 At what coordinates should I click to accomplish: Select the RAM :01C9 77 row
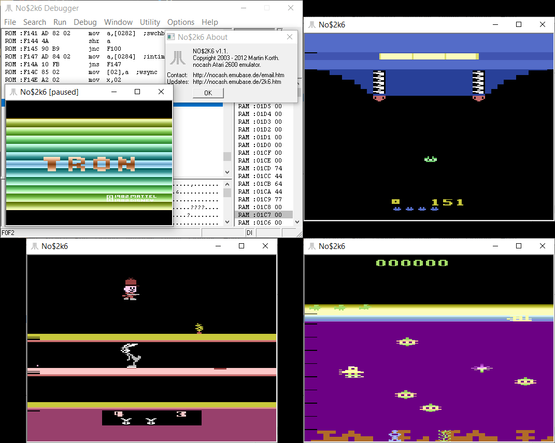(x=264, y=199)
